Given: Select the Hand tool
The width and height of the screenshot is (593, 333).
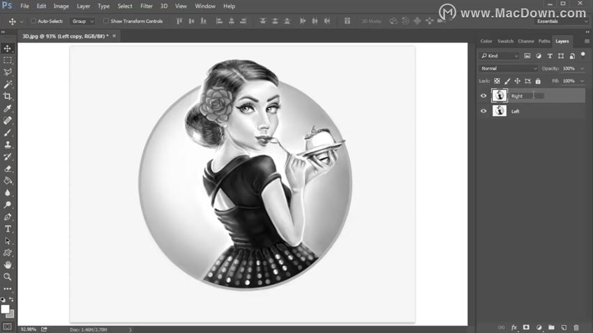Looking at the screenshot, I should (x=8, y=265).
